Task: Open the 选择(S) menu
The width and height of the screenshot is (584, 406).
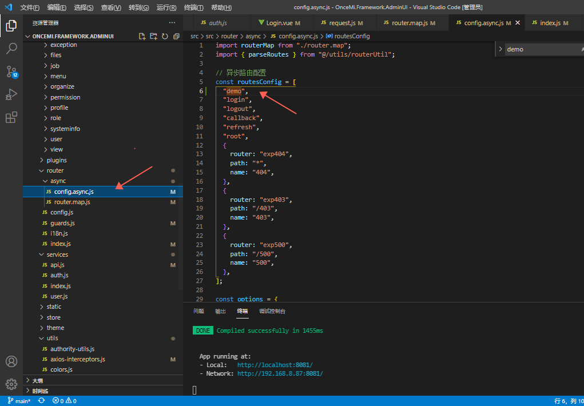Action: pos(84,7)
